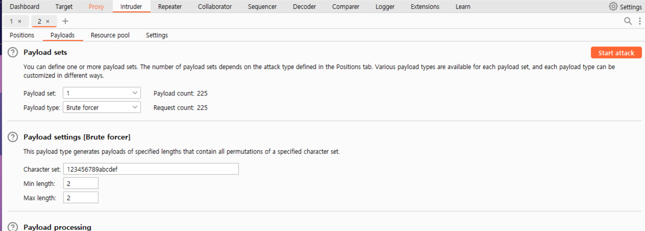The height and width of the screenshot is (231, 645).
Task: Open help for Payload sets
Action: point(13,52)
